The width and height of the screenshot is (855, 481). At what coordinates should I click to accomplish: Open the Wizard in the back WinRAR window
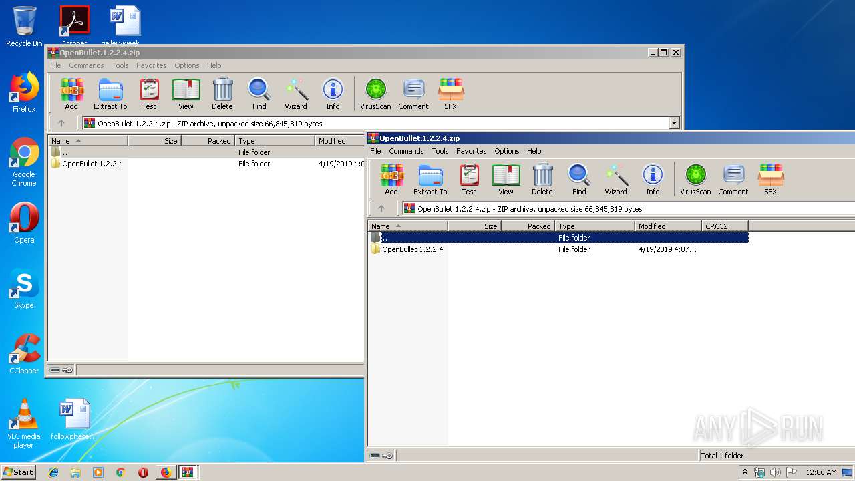296,95
